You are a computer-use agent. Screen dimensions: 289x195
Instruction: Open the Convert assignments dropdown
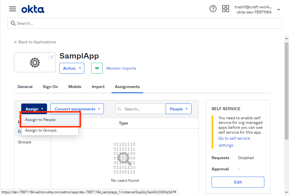coord(77,109)
